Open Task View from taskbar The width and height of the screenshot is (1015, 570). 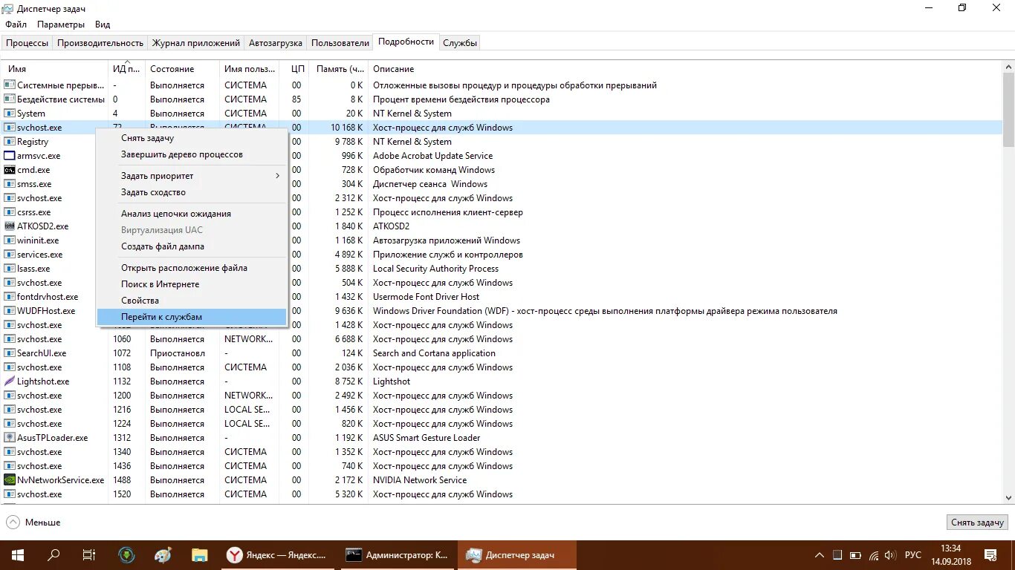(x=89, y=555)
